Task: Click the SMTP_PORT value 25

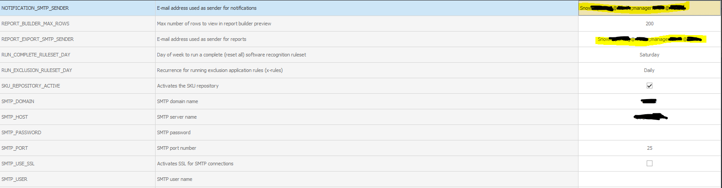Action: 649,148
